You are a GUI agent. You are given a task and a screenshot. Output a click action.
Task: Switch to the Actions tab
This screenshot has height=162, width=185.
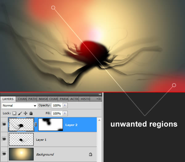coord(74,99)
